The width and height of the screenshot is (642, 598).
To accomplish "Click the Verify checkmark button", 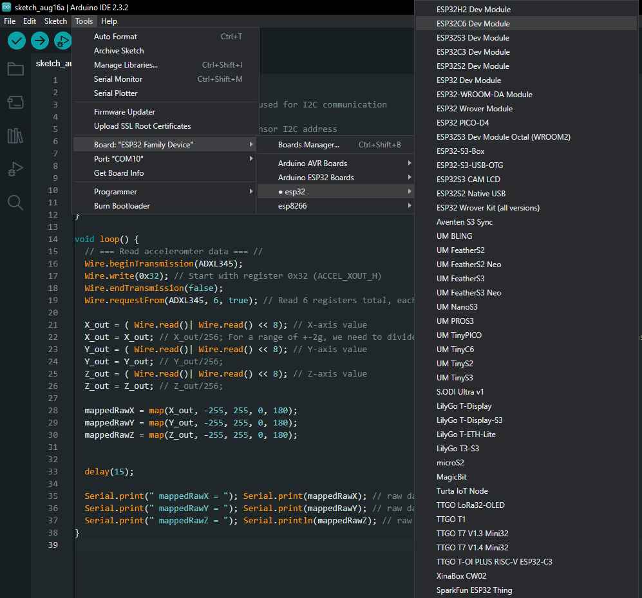I will point(17,41).
